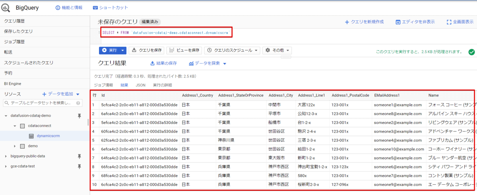Click cell 神奈川県 in row 5
This screenshot has height=195, width=477.
226,140
